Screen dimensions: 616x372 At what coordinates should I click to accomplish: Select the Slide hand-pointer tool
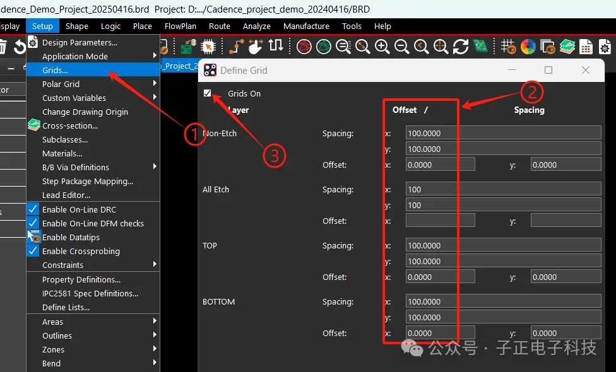(x=256, y=46)
